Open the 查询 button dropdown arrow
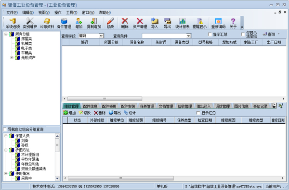This screenshot has height=190, width=289. (279, 34)
